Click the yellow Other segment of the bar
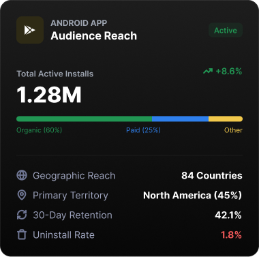Screen dimensions: 259x257 pyautogui.click(x=226, y=119)
